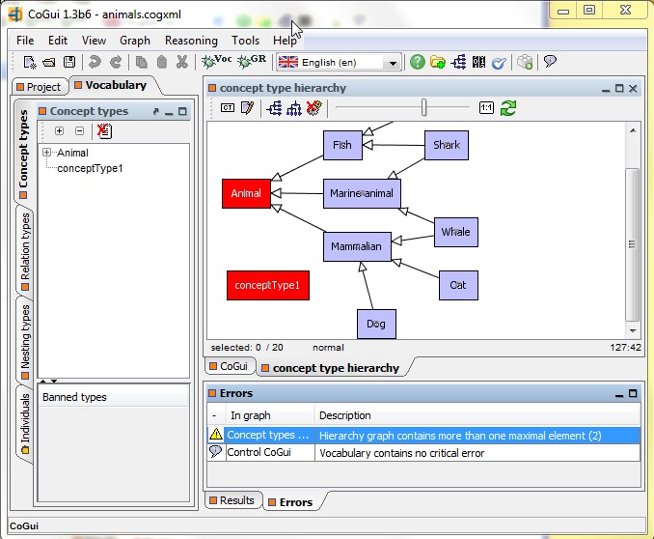Refresh the hierarchy with green arrows icon
Viewport: 654px width, 539px height.
point(508,108)
